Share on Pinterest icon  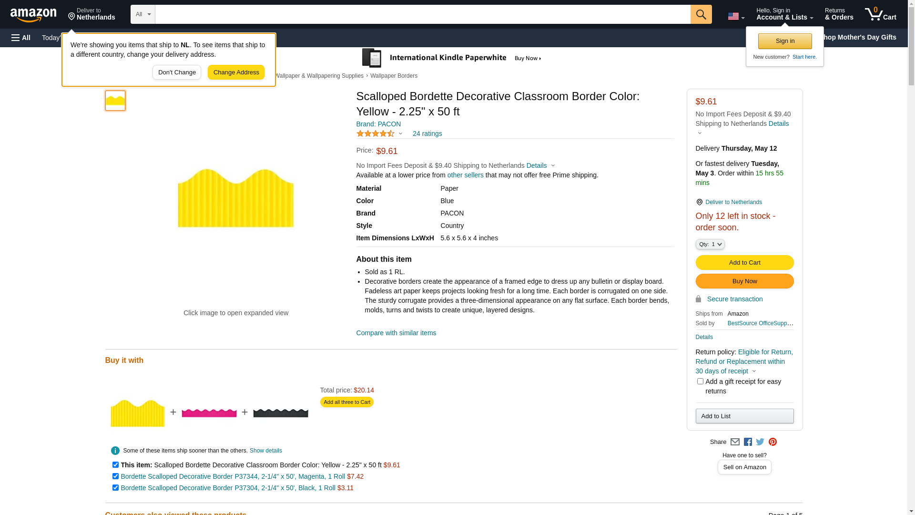point(773,442)
